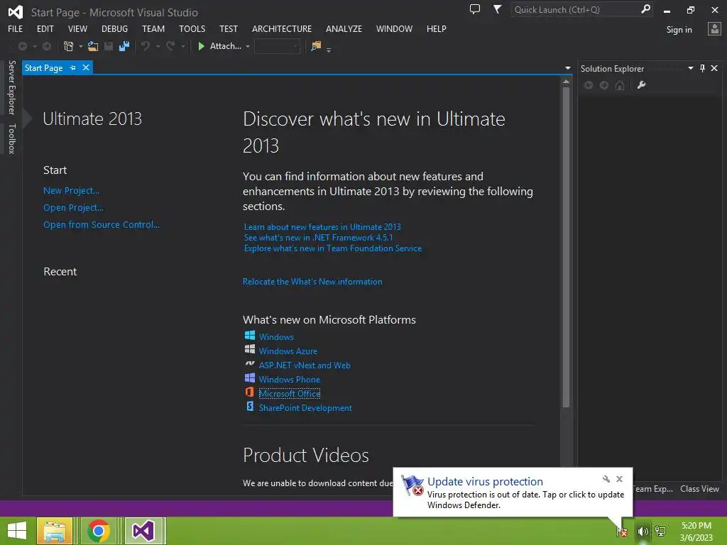
Task: Open the DEBUG menu
Action: click(x=114, y=28)
